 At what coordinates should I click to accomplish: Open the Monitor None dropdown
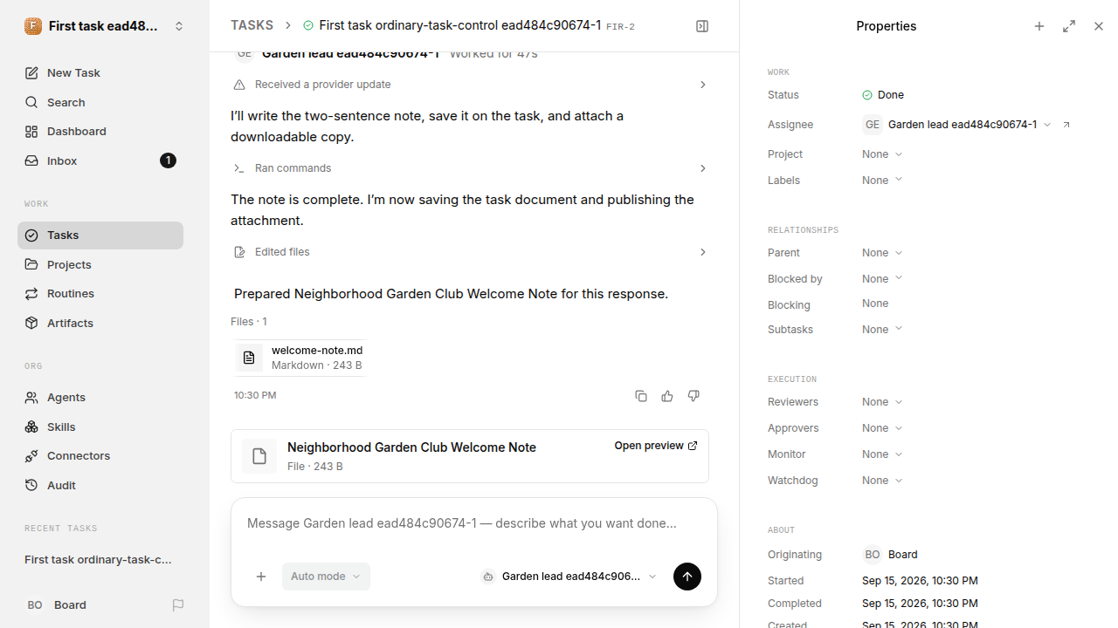point(882,454)
